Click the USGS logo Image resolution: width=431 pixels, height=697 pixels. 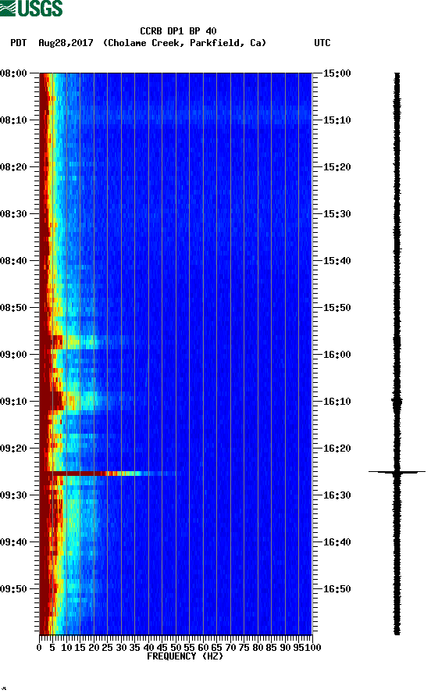click(31, 8)
